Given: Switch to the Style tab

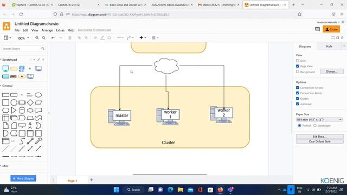Looking at the screenshot, I should (329, 46).
